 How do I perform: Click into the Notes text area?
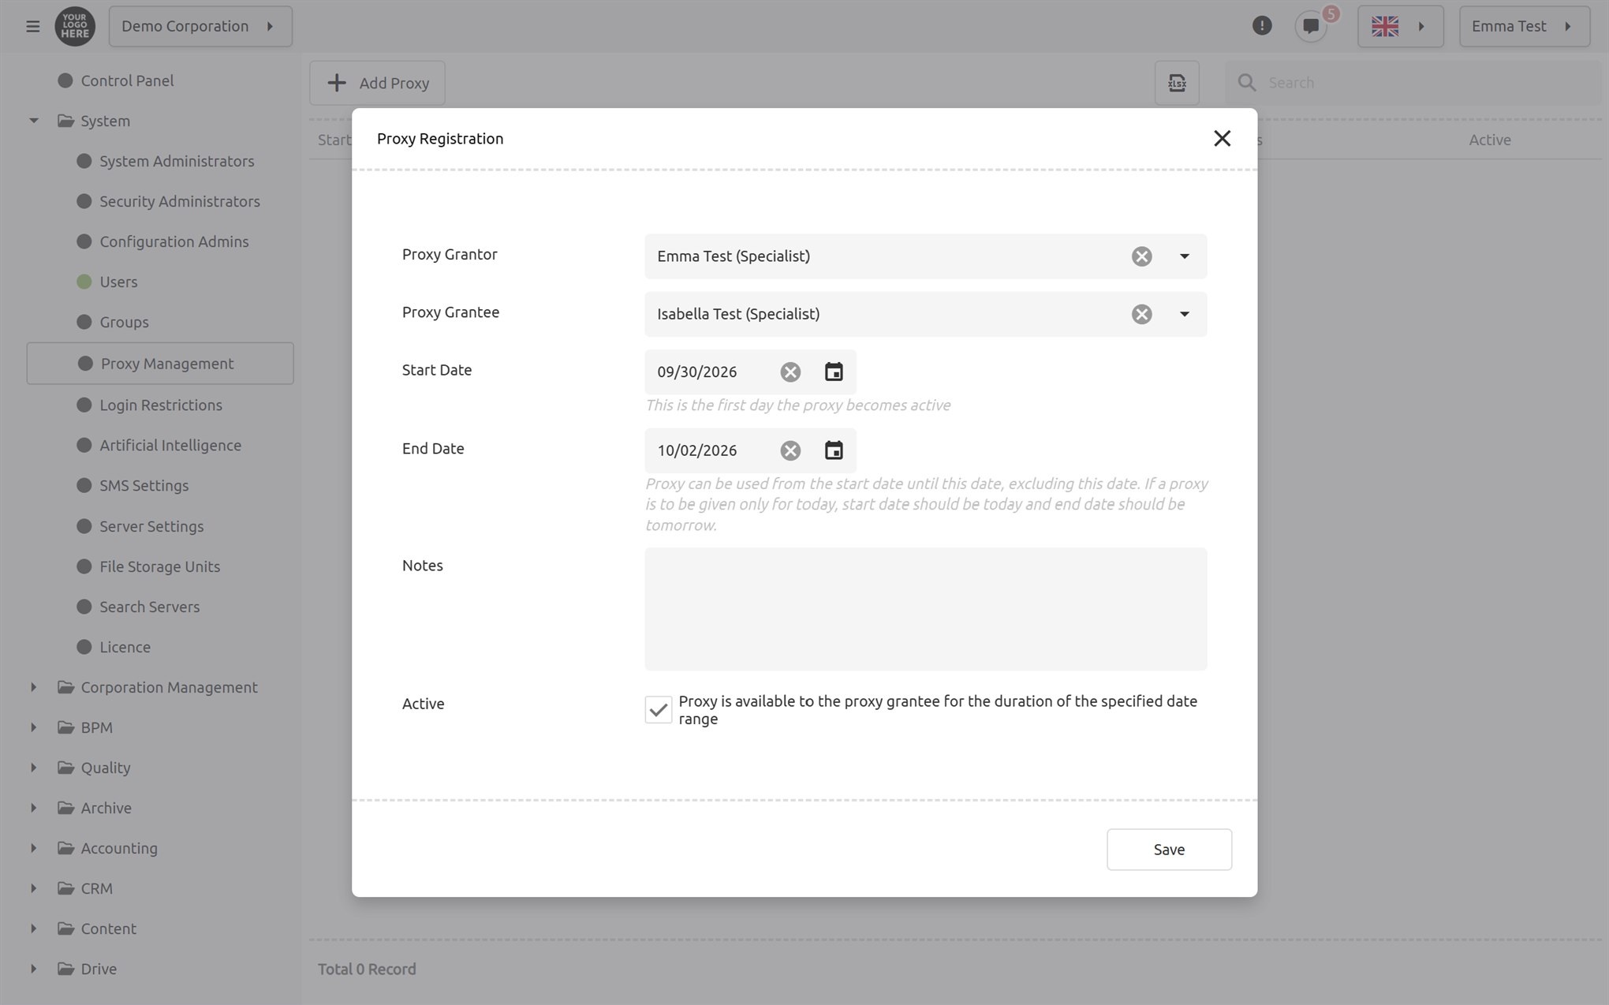925,609
